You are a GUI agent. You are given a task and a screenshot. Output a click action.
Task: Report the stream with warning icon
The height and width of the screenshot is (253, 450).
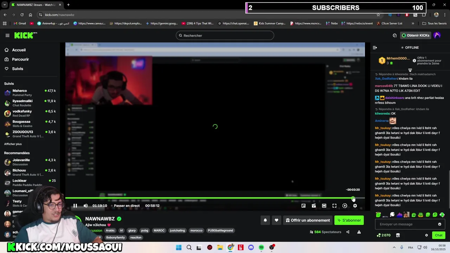tap(359, 232)
